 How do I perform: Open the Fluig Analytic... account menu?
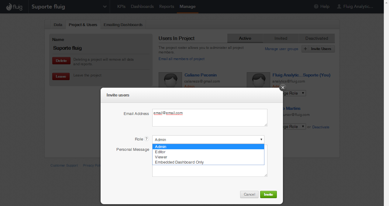point(358,6)
